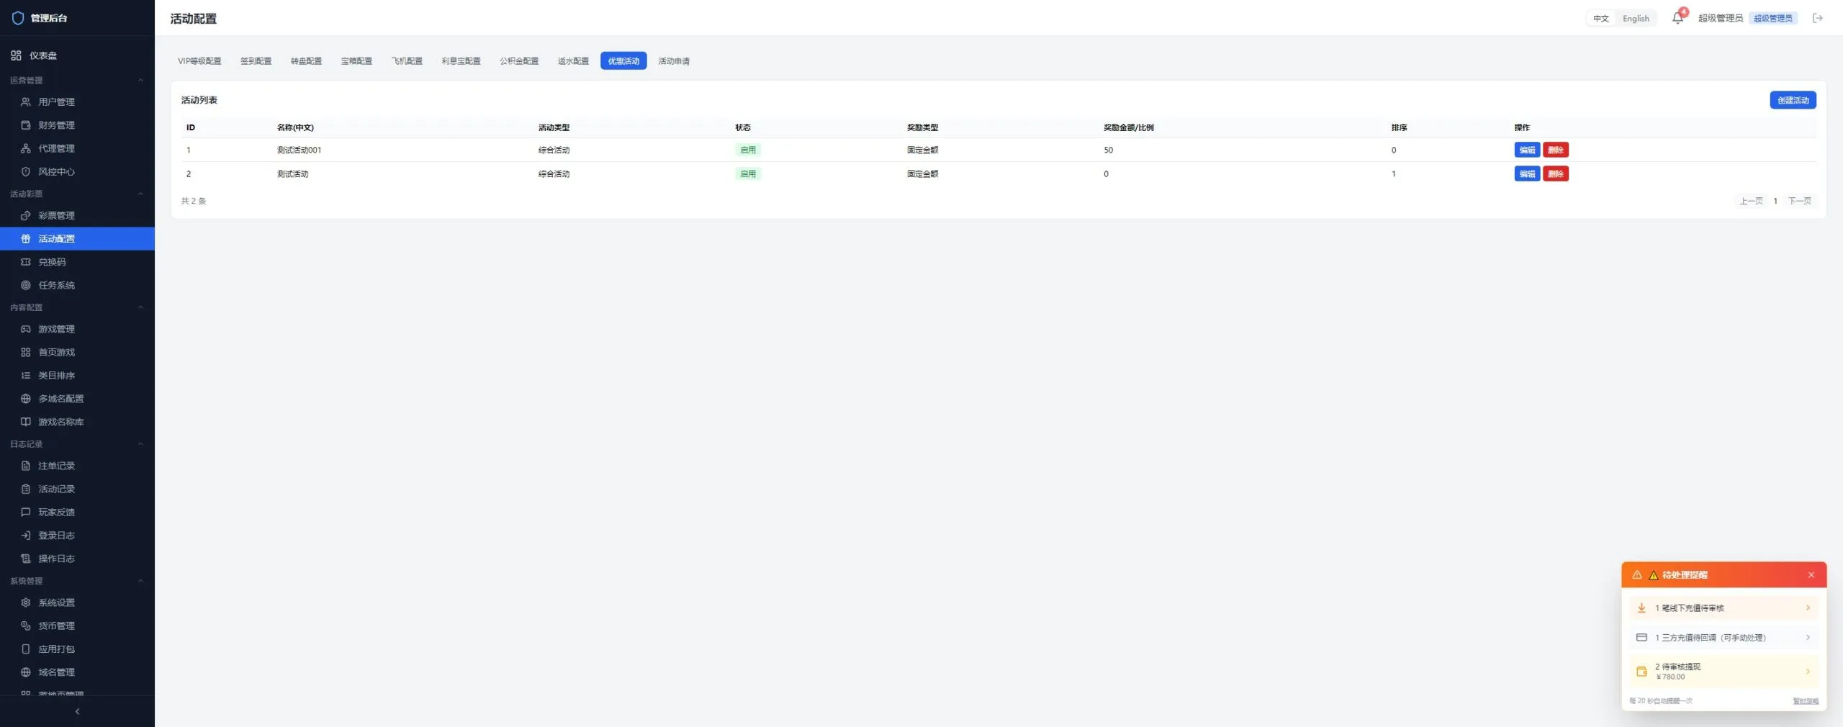Click the 多域名配置 globe icon

coord(26,399)
